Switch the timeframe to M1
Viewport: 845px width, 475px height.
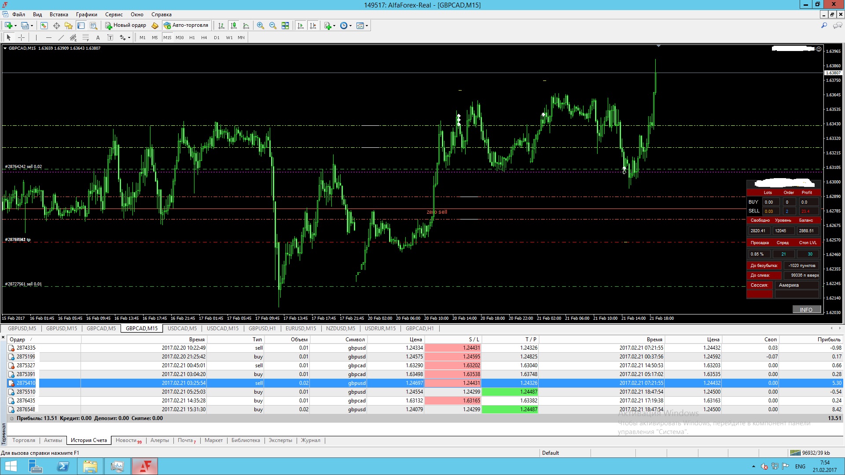pyautogui.click(x=143, y=37)
